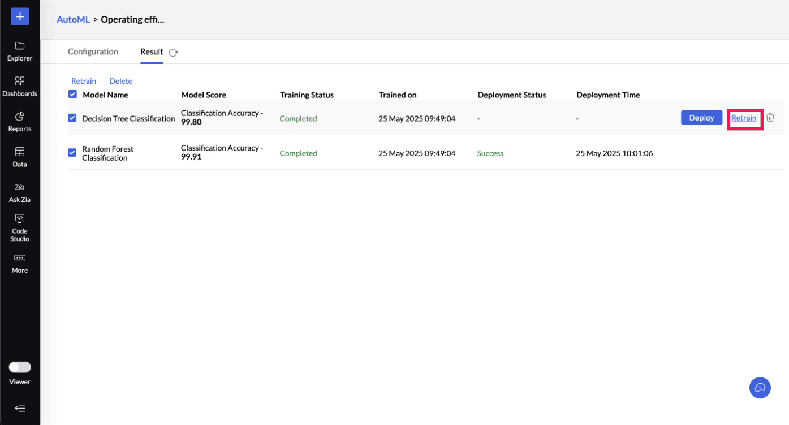Open the Data section icon
The height and width of the screenshot is (425, 789).
[x=20, y=152]
